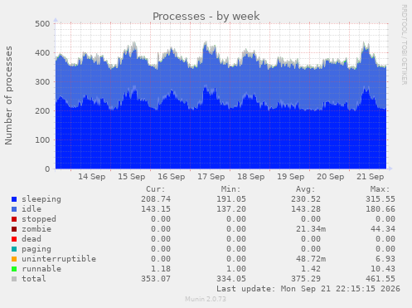The width and height of the screenshot is (412, 308).
Task: Click uninterruptible max value 6.93
Action: (385, 259)
